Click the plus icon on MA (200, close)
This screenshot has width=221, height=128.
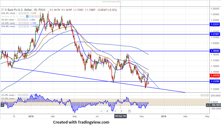coord(25,23)
